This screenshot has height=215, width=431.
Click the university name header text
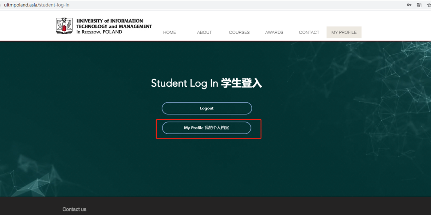pyautogui.click(x=114, y=26)
